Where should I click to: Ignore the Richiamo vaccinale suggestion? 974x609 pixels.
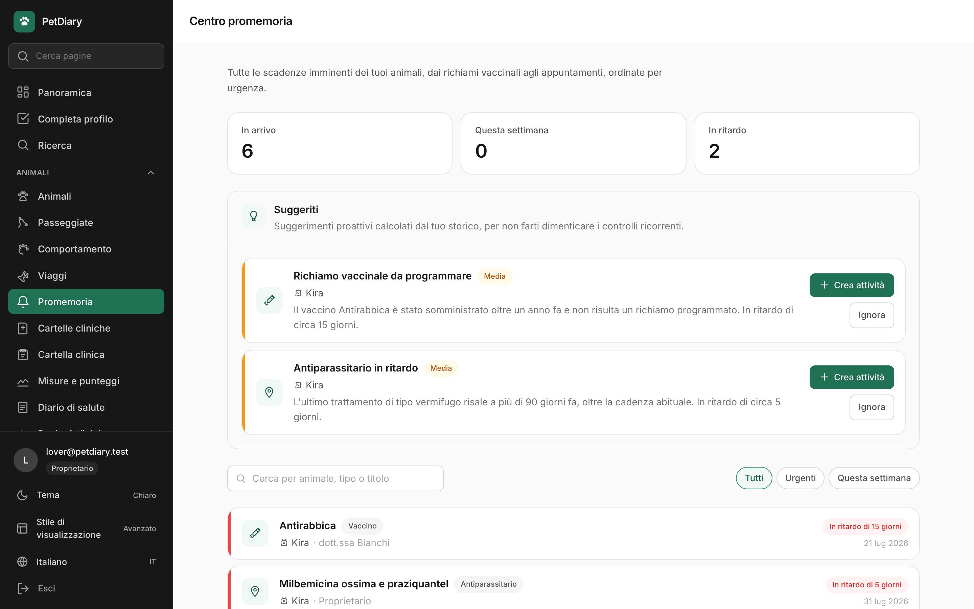(872, 315)
